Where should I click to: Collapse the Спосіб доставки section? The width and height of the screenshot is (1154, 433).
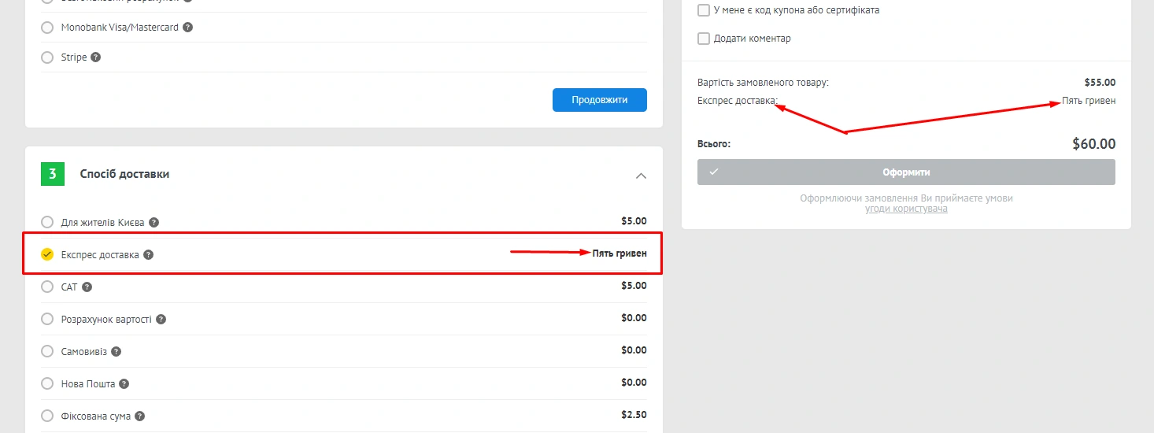point(641,176)
